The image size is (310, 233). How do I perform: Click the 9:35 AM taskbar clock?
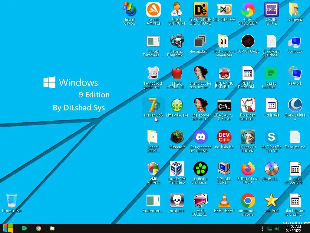[294, 229]
